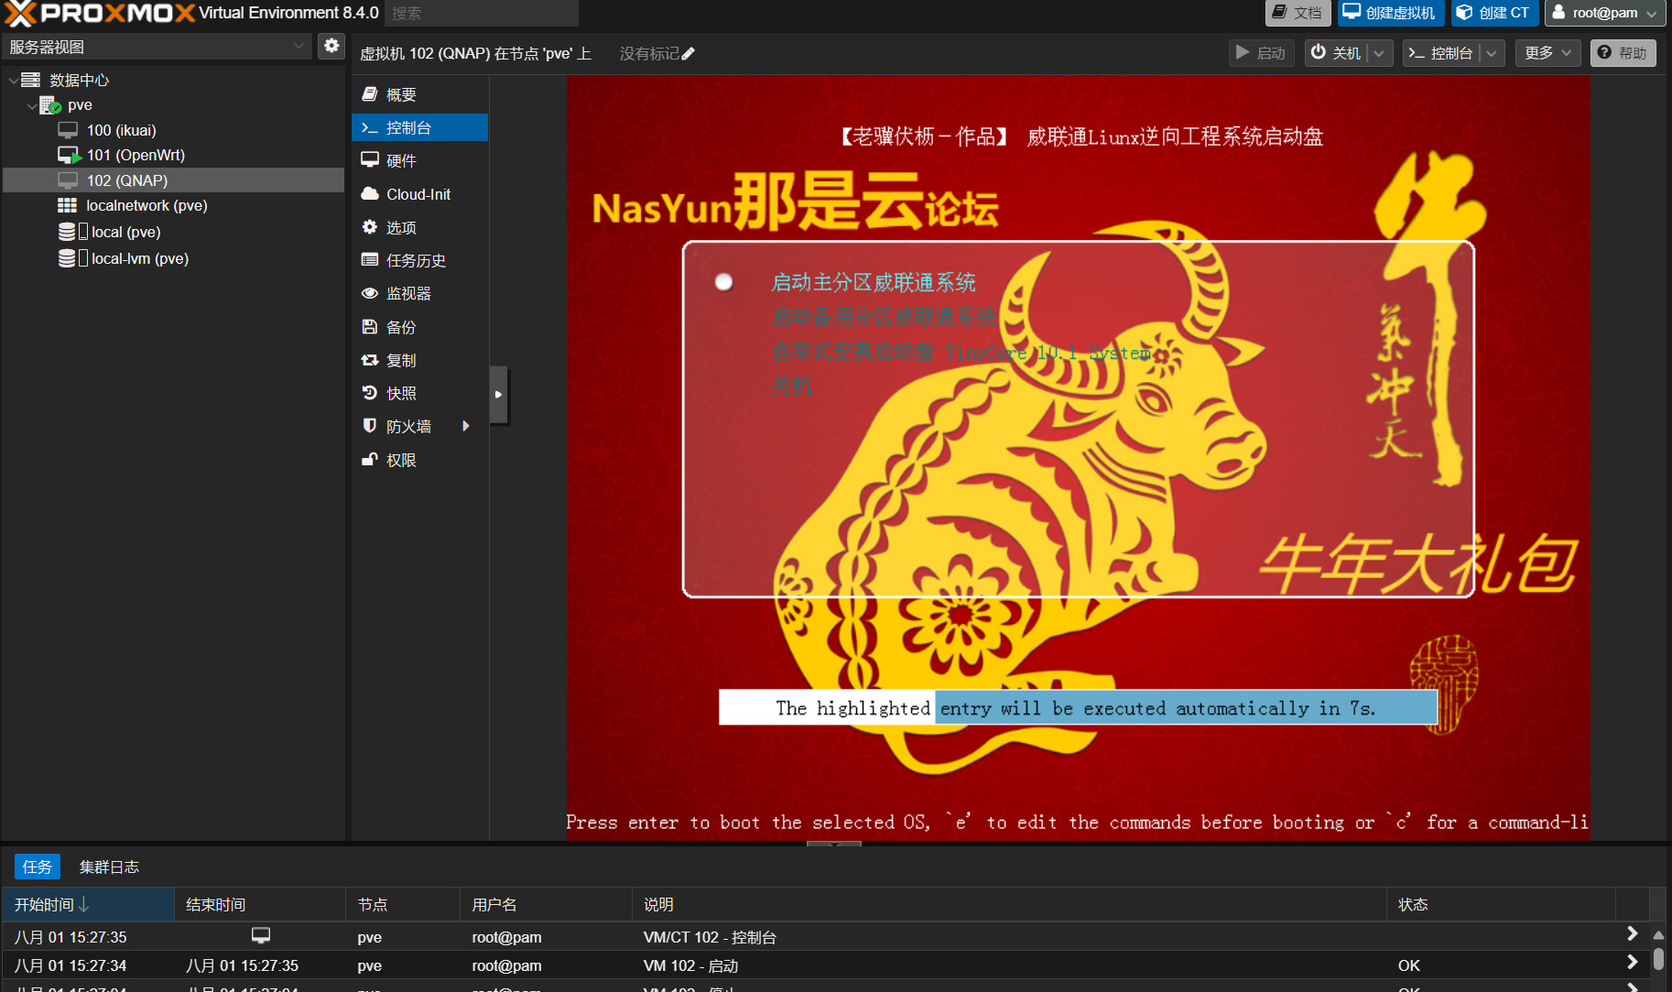
Task: Sort by 用户名 column header
Action: point(546,904)
